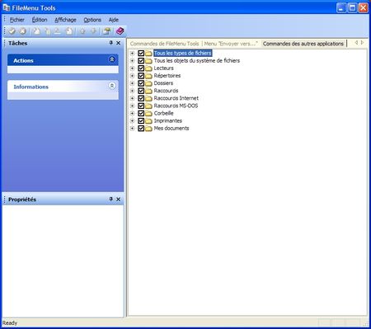Click the FileMenu Tools title bar icon
The image size is (371, 329).
6,7
